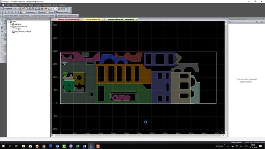Select the blue arched part near the top

[x=113, y=59]
